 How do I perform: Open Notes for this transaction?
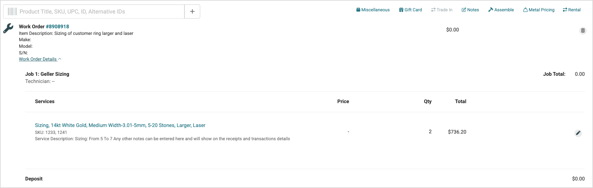(470, 10)
